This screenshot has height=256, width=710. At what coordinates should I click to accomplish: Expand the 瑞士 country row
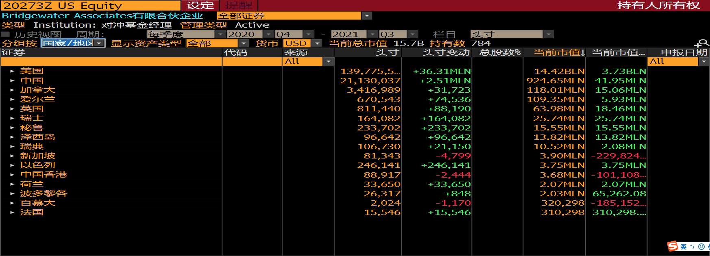tap(12, 118)
